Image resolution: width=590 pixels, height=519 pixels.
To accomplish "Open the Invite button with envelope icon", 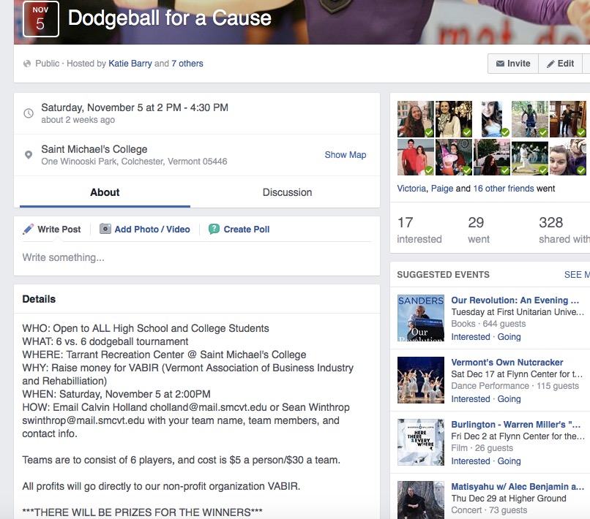I will pos(513,64).
